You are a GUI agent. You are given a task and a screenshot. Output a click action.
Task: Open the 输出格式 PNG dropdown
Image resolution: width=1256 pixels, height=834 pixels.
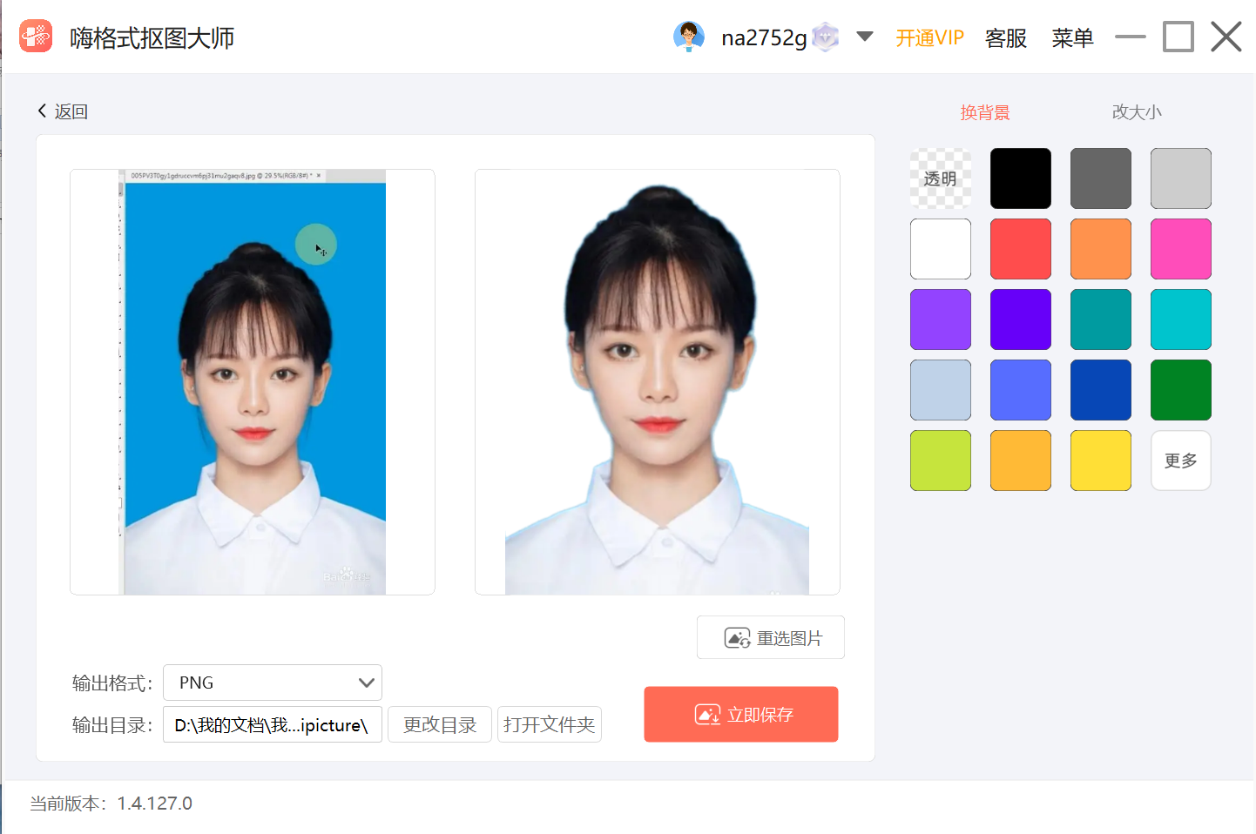tap(273, 683)
